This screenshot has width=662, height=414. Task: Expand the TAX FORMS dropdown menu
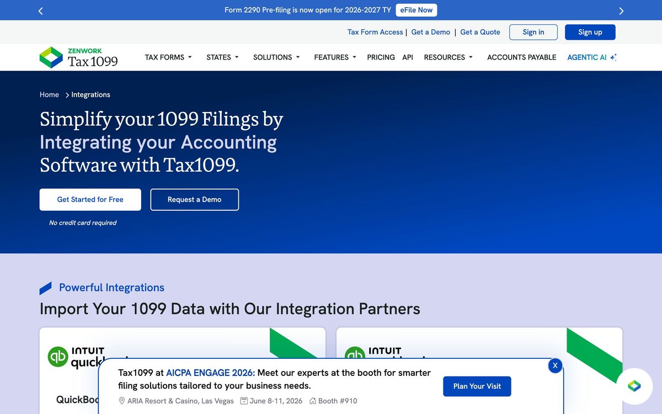[x=168, y=57]
